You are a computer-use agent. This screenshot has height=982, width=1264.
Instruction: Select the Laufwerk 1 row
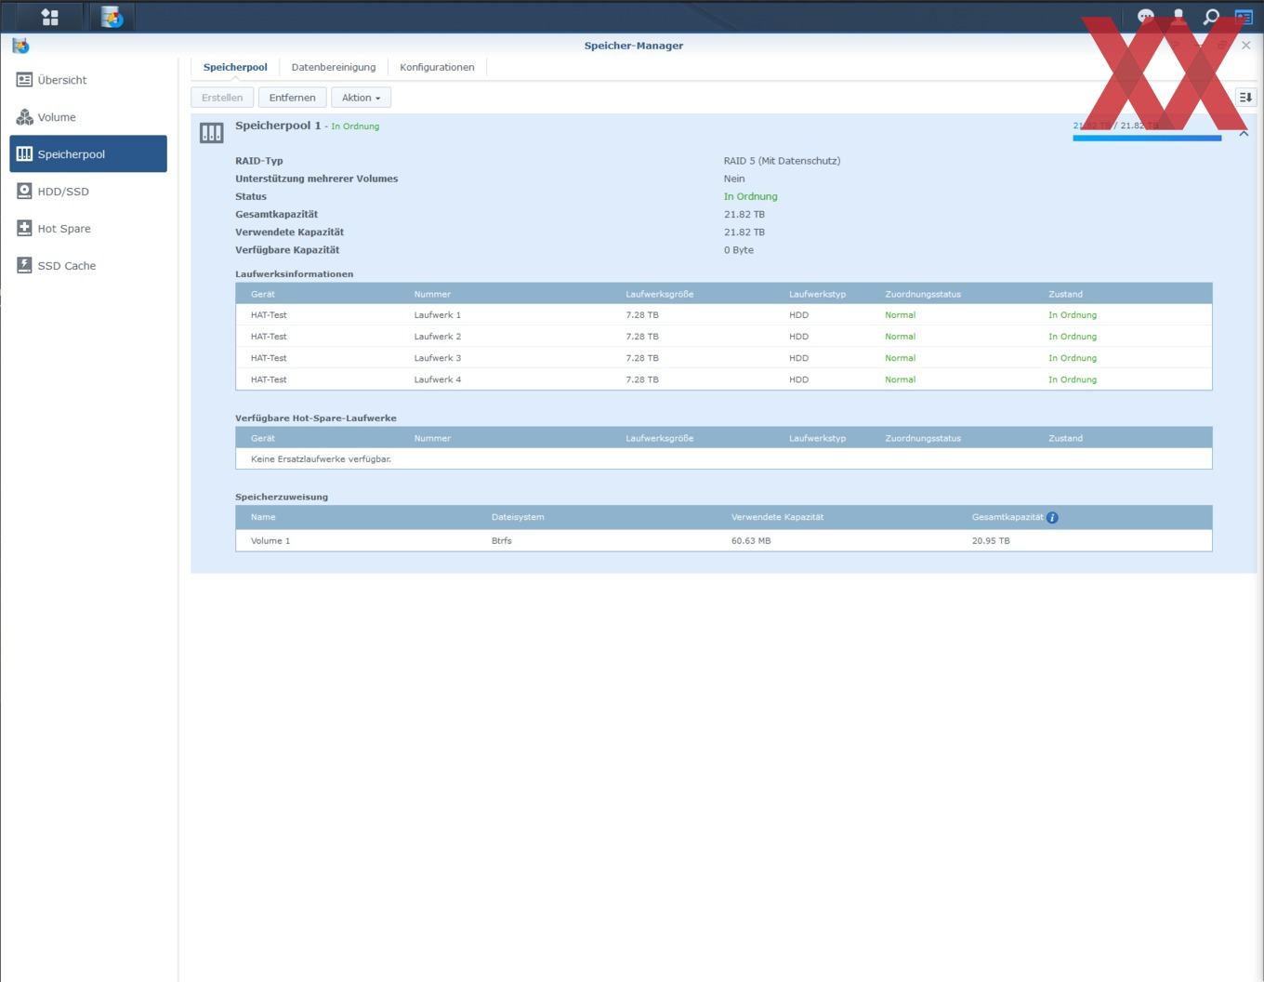pyautogui.click(x=724, y=315)
